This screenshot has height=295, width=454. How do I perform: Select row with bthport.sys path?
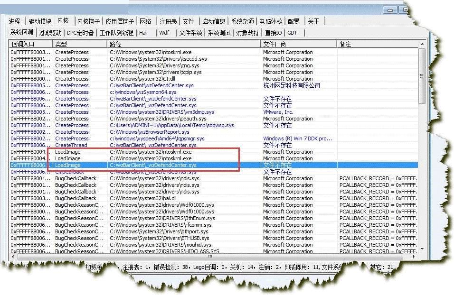(213, 231)
